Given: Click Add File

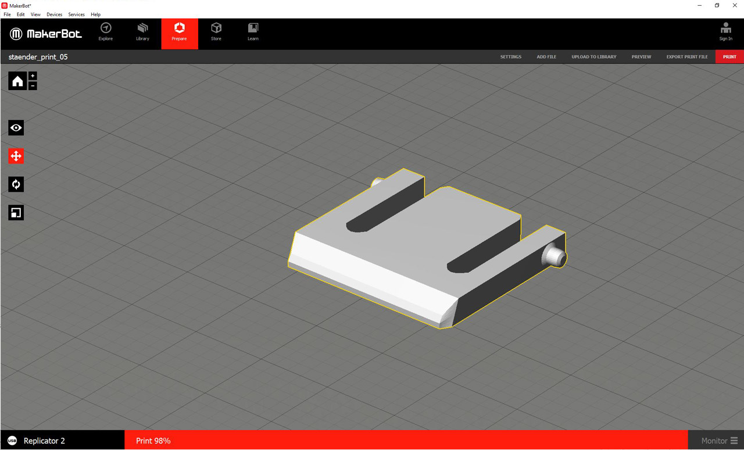Looking at the screenshot, I should (546, 57).
